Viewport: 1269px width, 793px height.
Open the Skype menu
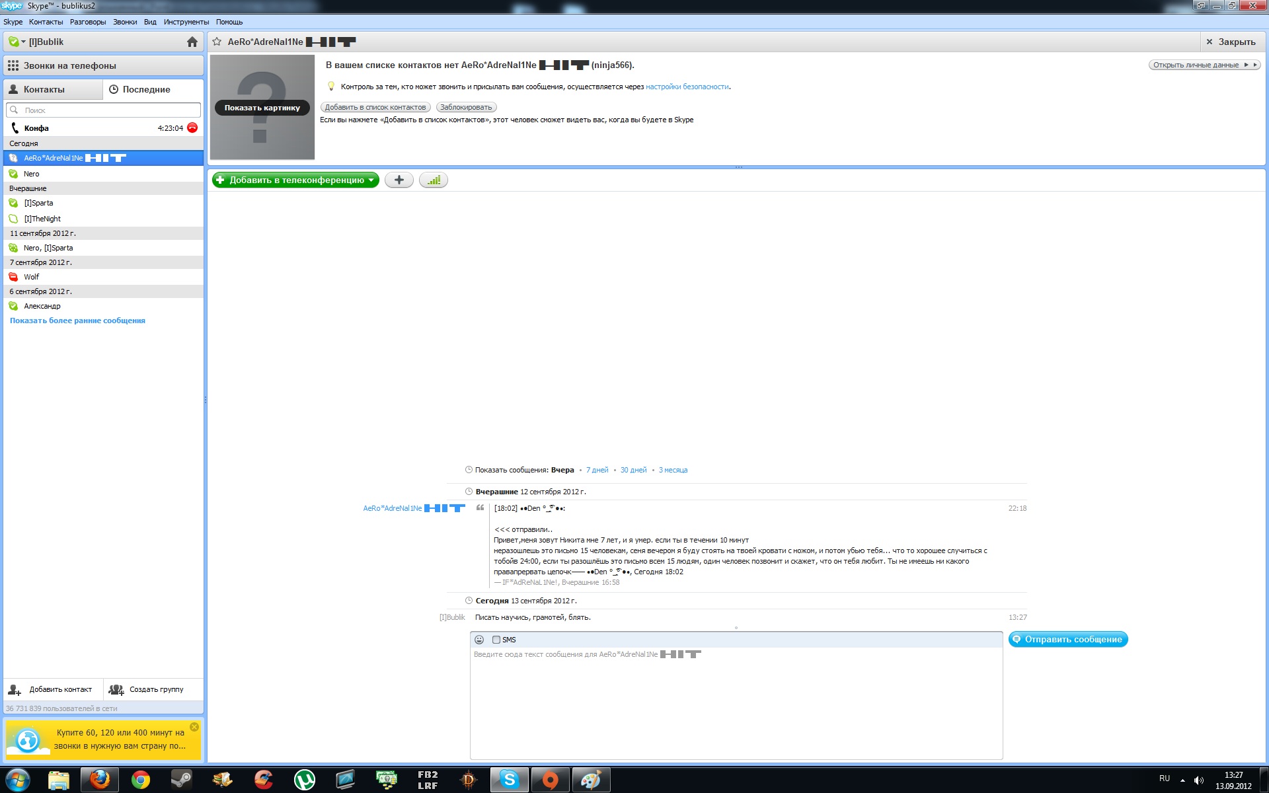click(x=13, y=22)
